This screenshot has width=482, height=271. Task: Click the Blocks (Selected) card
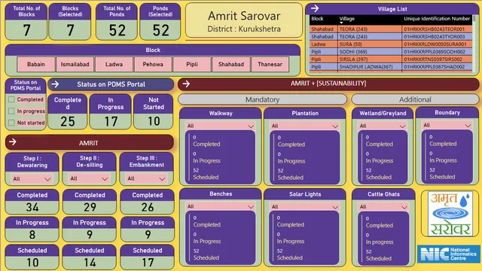tap(70, 22)
